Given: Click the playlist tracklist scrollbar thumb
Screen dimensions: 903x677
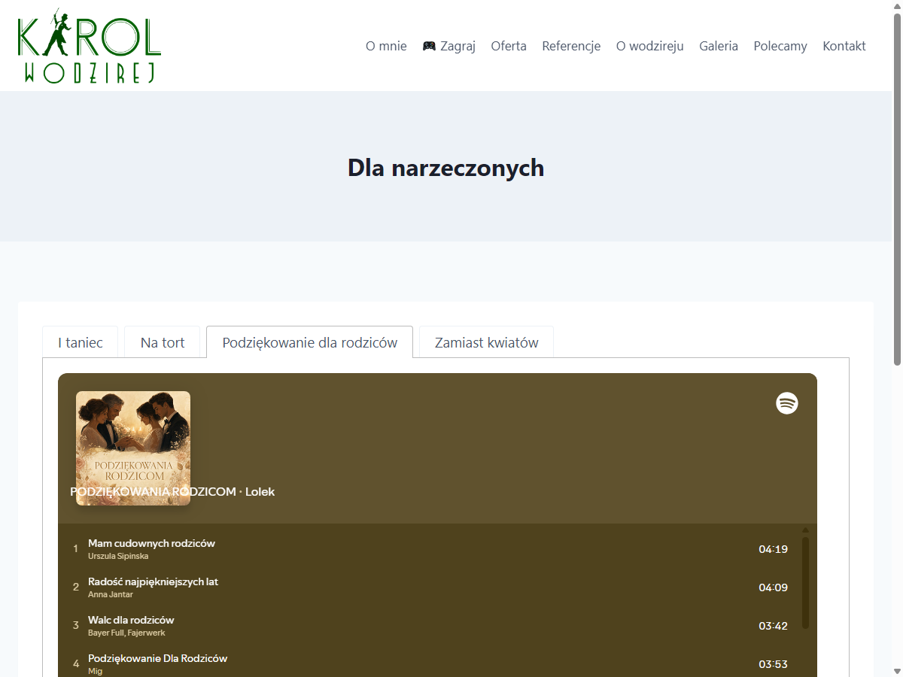Looking at the screenshot, I should 805,582.
